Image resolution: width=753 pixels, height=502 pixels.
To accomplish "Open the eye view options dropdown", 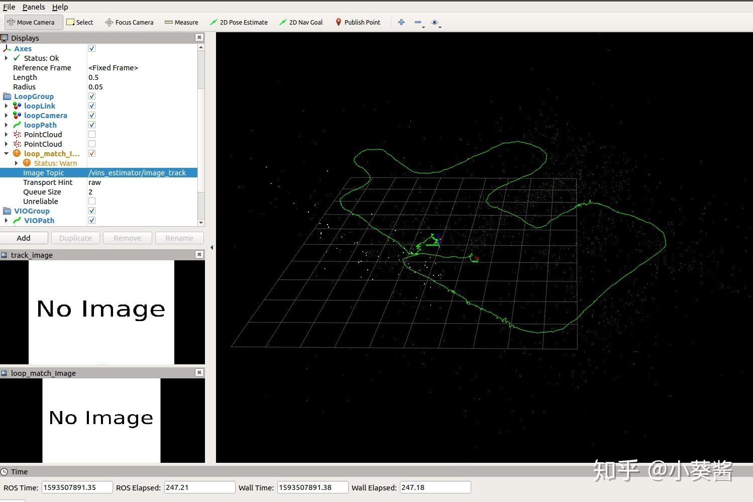I will [436, 23].
